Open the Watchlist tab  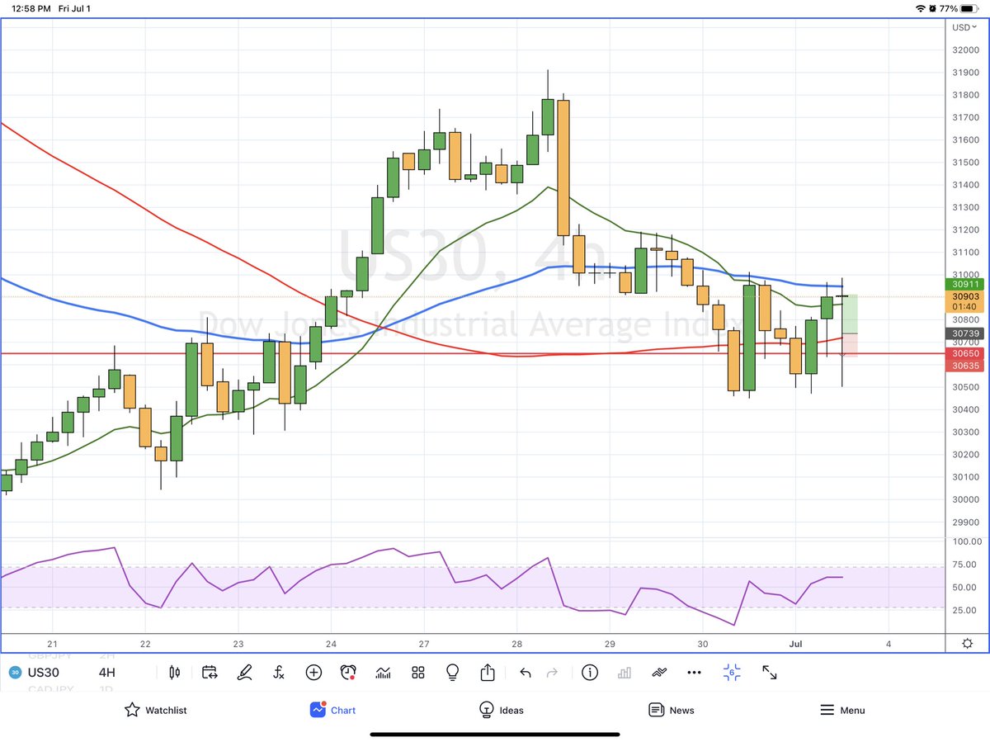[155, 710]
